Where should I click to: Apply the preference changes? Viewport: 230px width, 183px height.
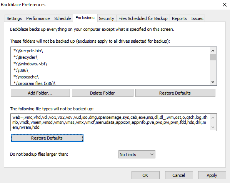[x=212, y=175]
